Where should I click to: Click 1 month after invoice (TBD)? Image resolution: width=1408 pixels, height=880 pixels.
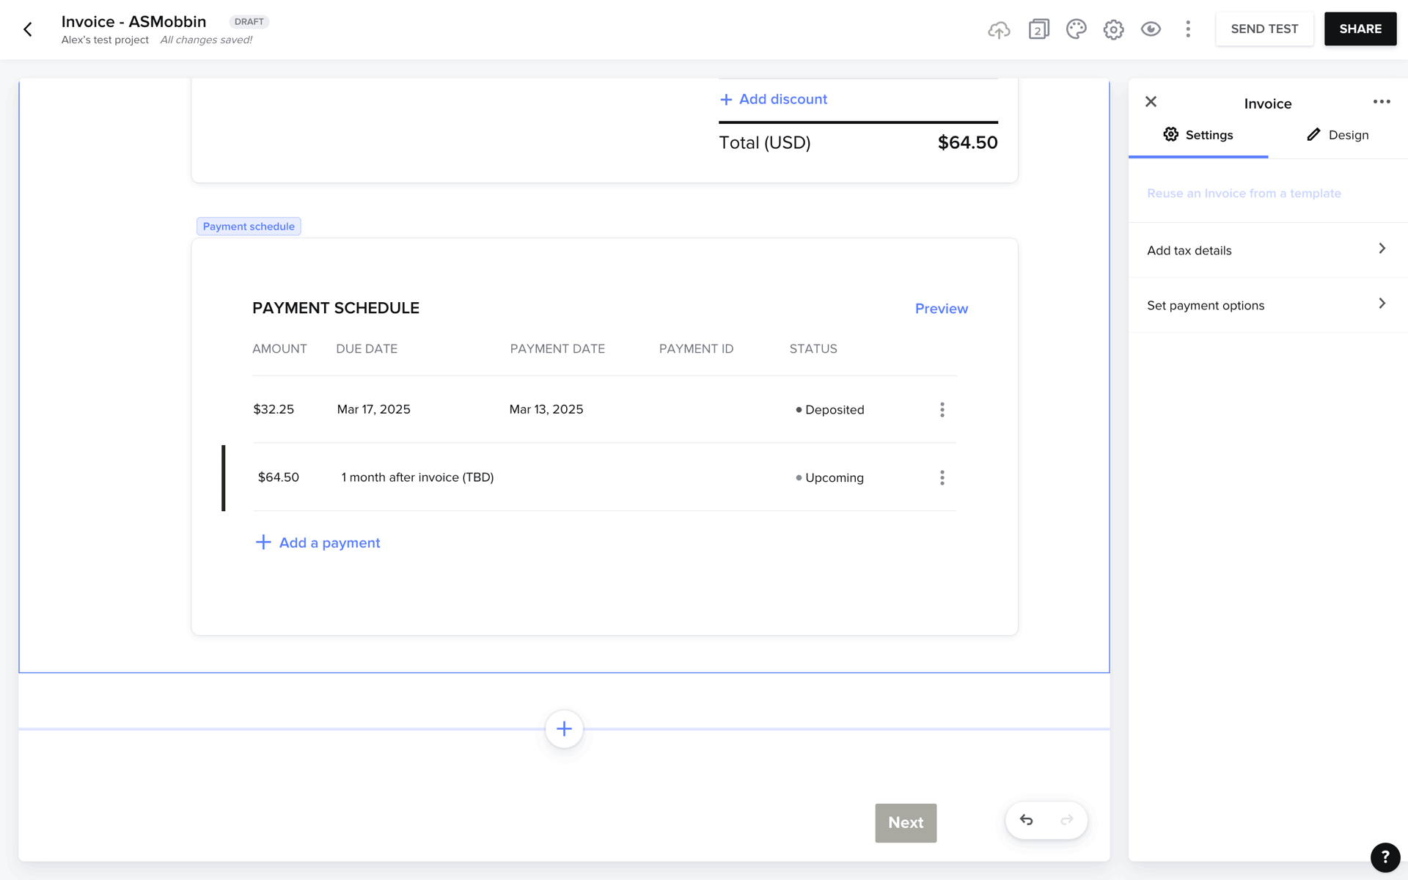(417, 477)
